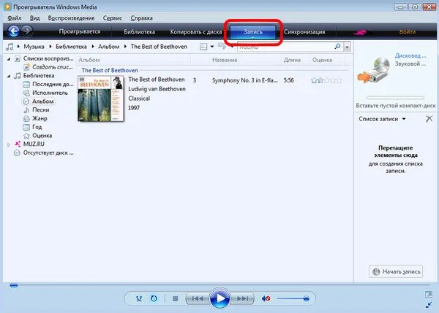Screen dimensions: 439x313
Task: Click the CD burner drive icon
Action: 374,70
